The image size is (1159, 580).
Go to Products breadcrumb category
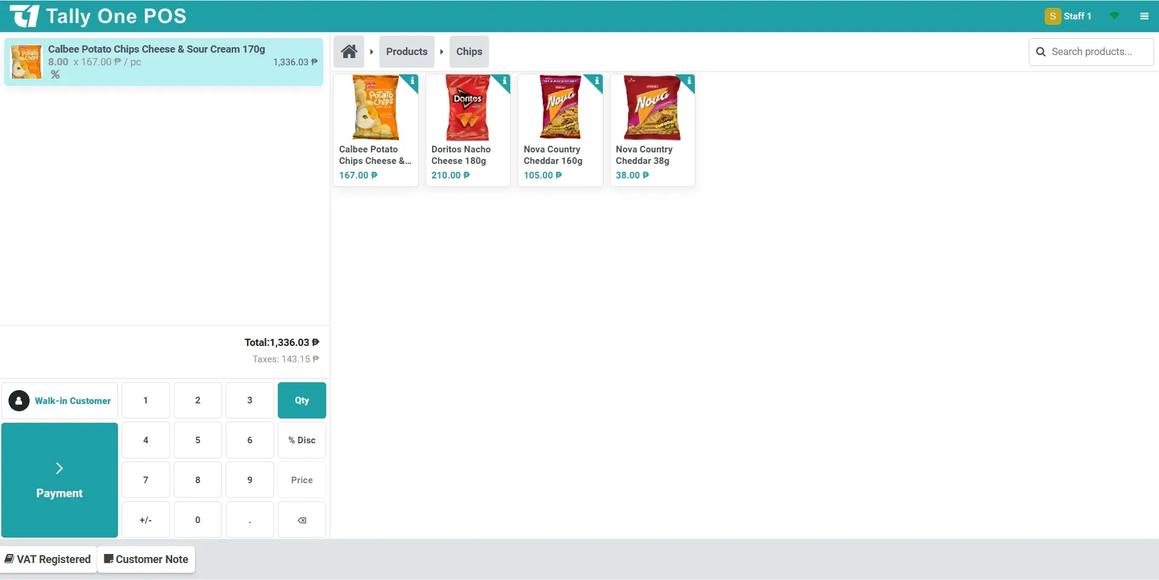coord(407,51)
